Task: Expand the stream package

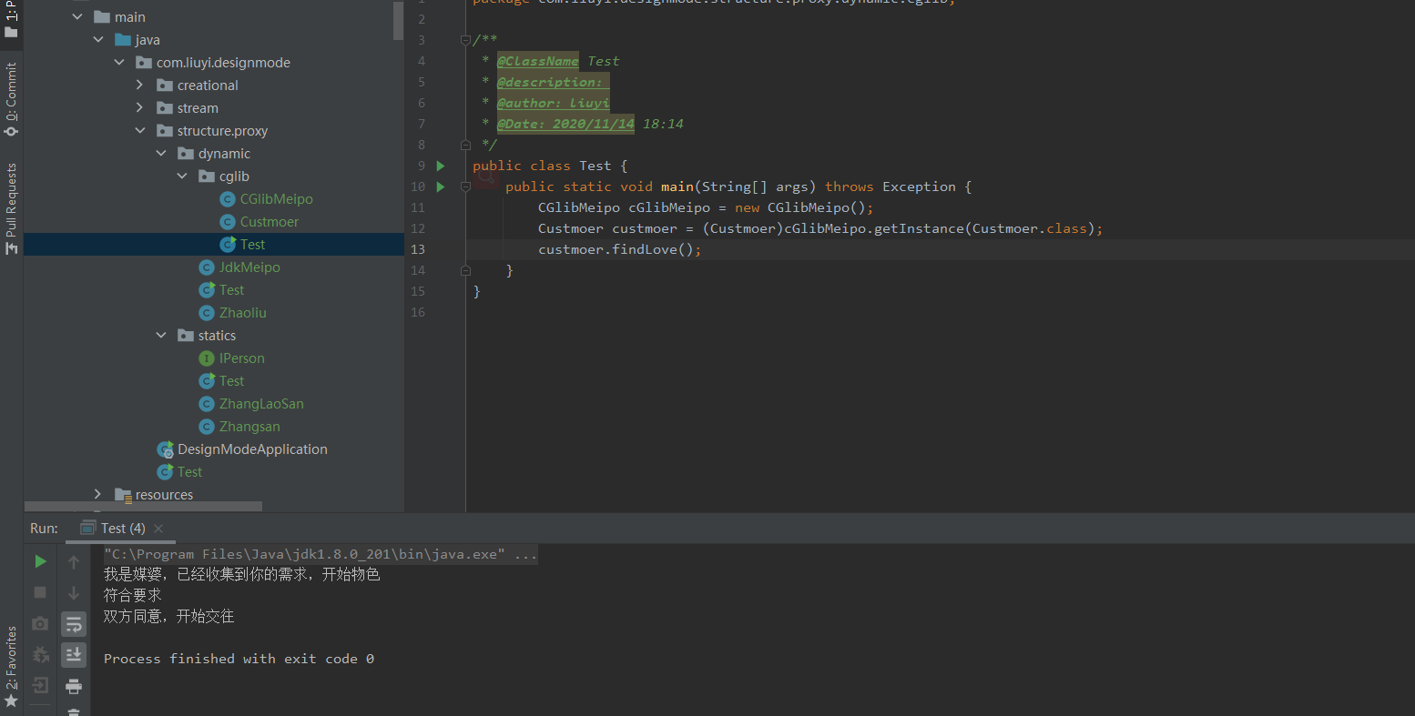Action: pyautogui.click(x=140, y=108)
